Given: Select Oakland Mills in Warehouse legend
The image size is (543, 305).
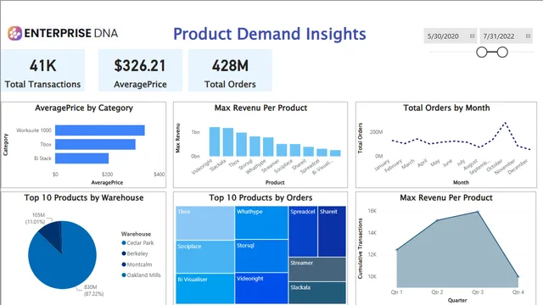Looking at the screenshot, I should (142, 274).
